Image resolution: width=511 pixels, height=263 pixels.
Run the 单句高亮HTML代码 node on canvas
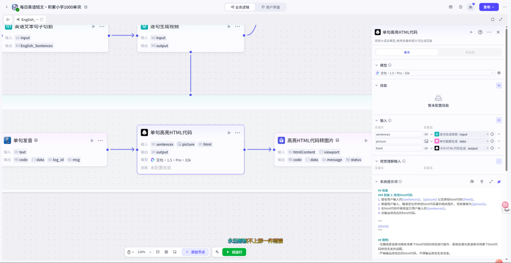(x=229, y=133)
